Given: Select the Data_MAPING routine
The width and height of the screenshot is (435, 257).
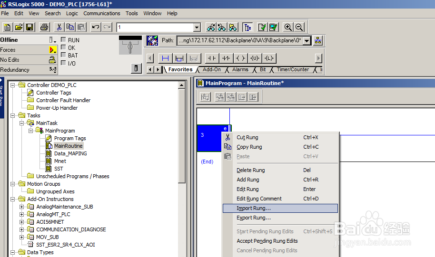Looking at the screenshot, I should point(70,153).
